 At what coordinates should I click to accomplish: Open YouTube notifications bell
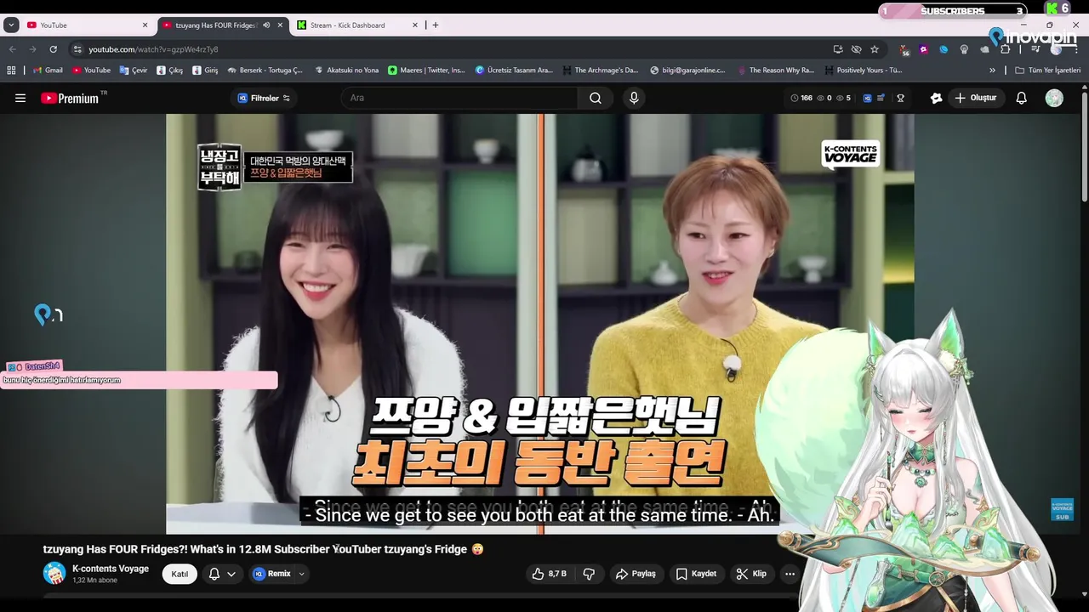[1022, 98]
